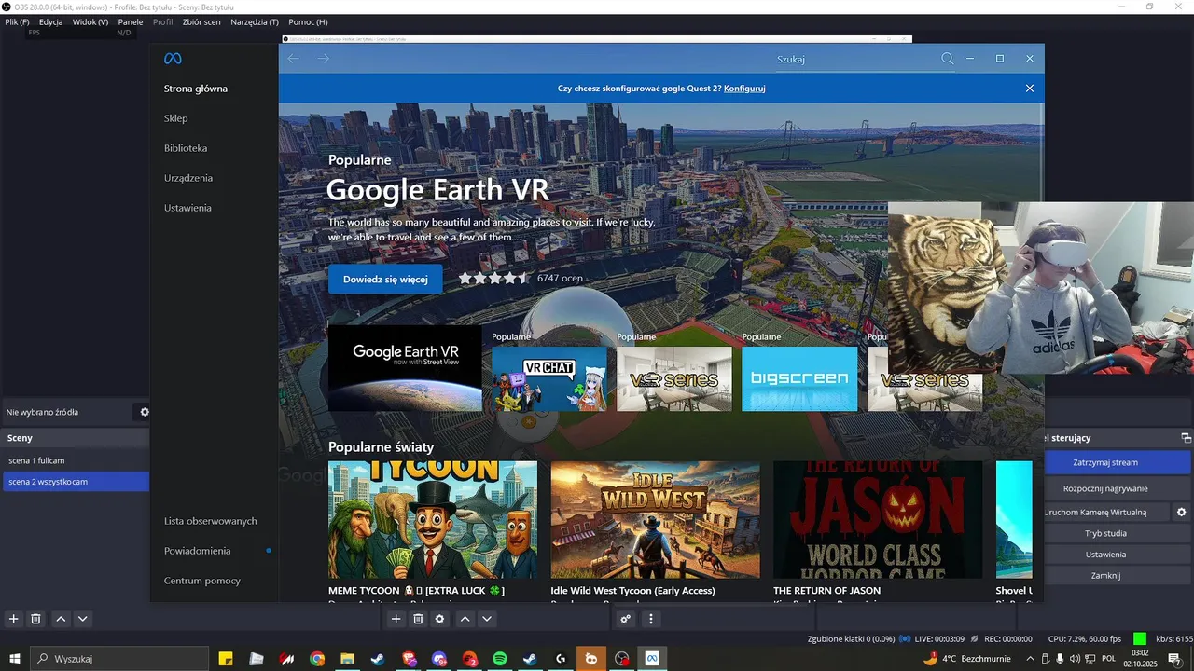
Task: Select scene 'scena 1 fullcam'
Action: click(76, 460)
